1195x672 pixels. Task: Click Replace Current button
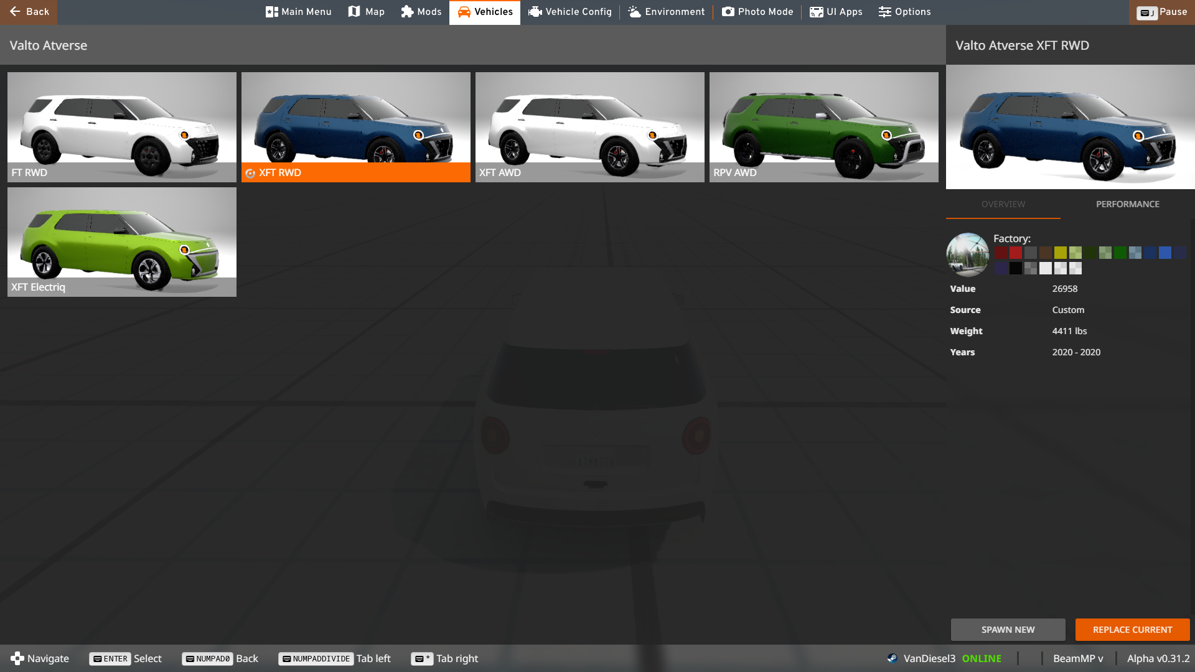click(x=1132, y=630)
